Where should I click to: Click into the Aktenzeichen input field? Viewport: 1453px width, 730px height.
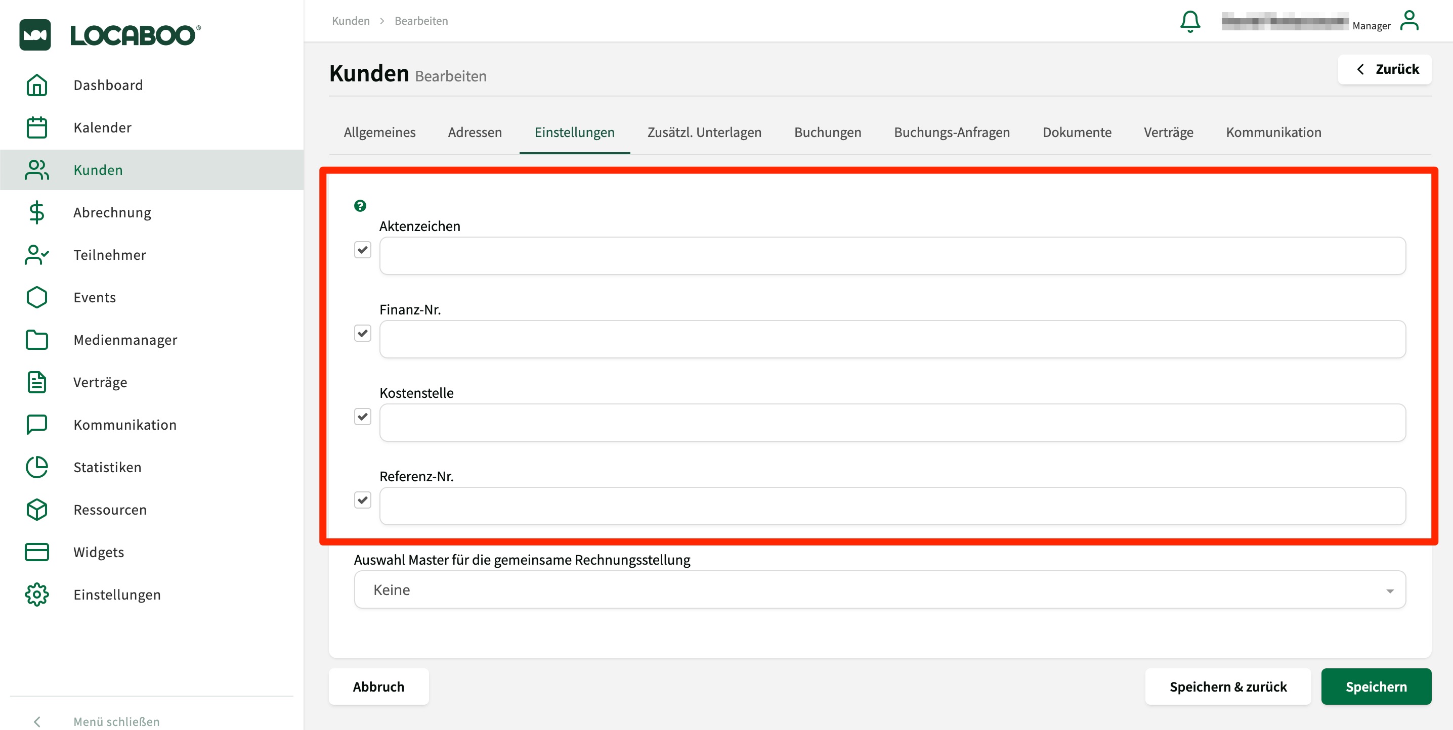point(892,256)
